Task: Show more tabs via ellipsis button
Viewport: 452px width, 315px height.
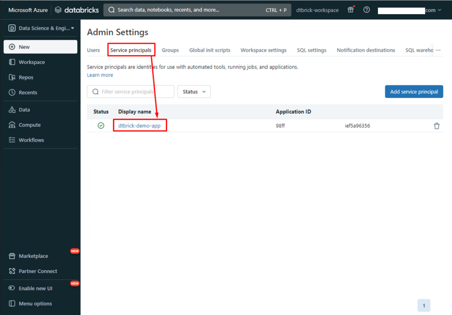Action: (438, 50)
